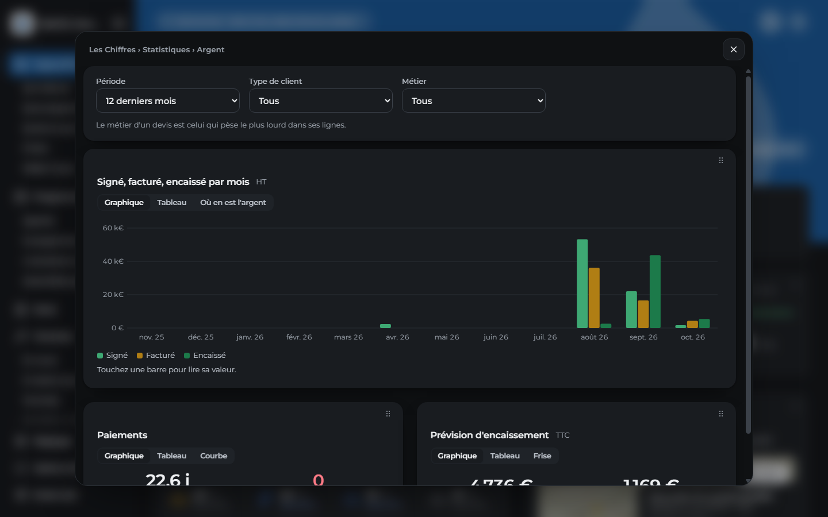The height and width of the screenshot is (517, 828).
Task: Switch Prévision d'encaissement to Tableau
Action: tap(505, 456)
